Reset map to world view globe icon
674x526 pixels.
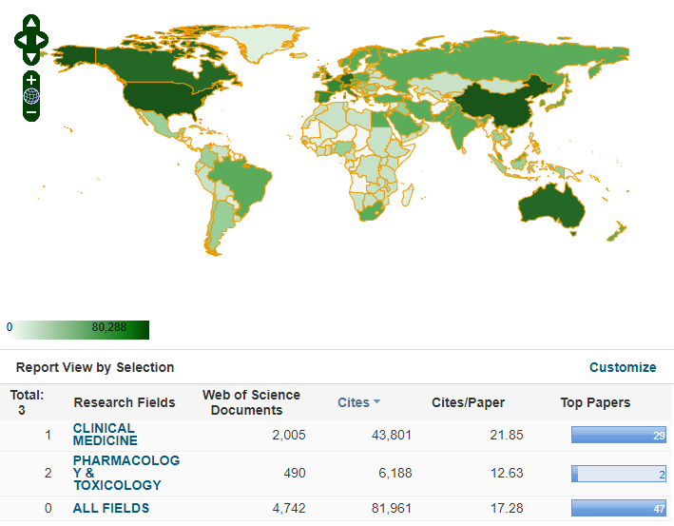(31, 96)
